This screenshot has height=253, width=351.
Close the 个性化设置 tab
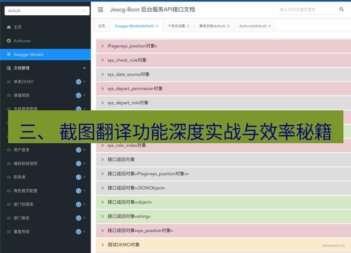[188, 26]
